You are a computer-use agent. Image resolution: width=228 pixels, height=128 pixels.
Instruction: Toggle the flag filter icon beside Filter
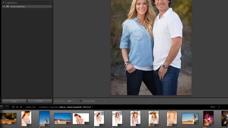tap(219, 107)
